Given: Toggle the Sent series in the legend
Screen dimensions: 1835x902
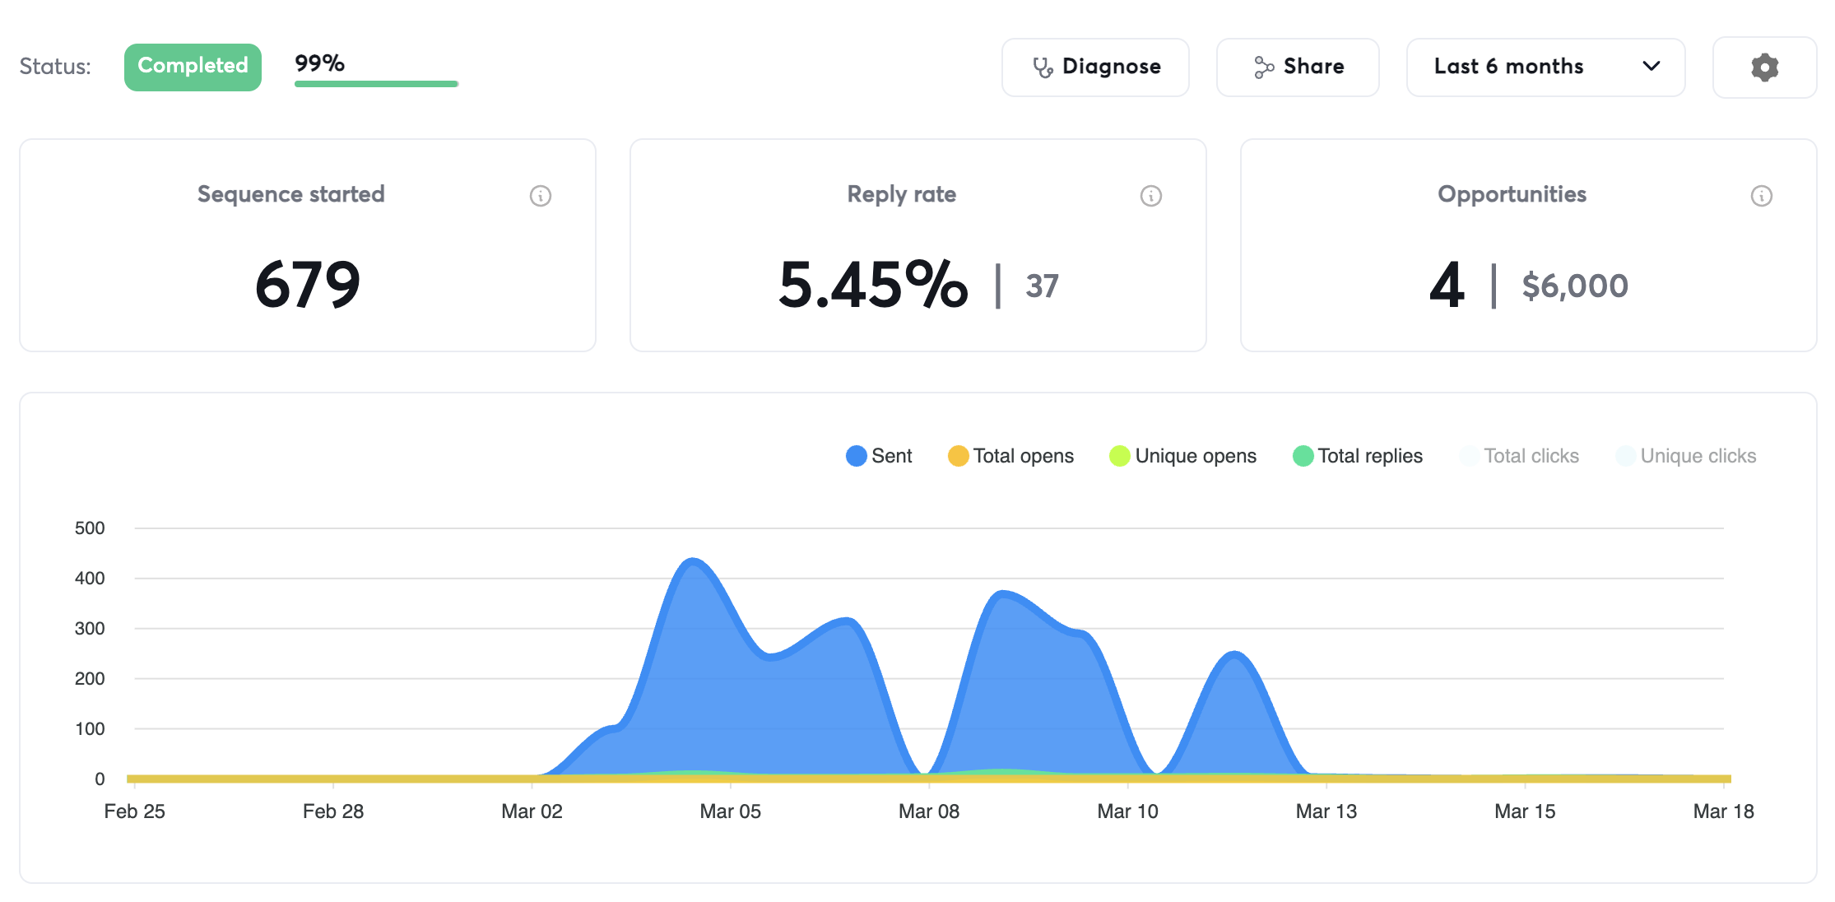Looking at the screenshot, I should coord(879,456).
